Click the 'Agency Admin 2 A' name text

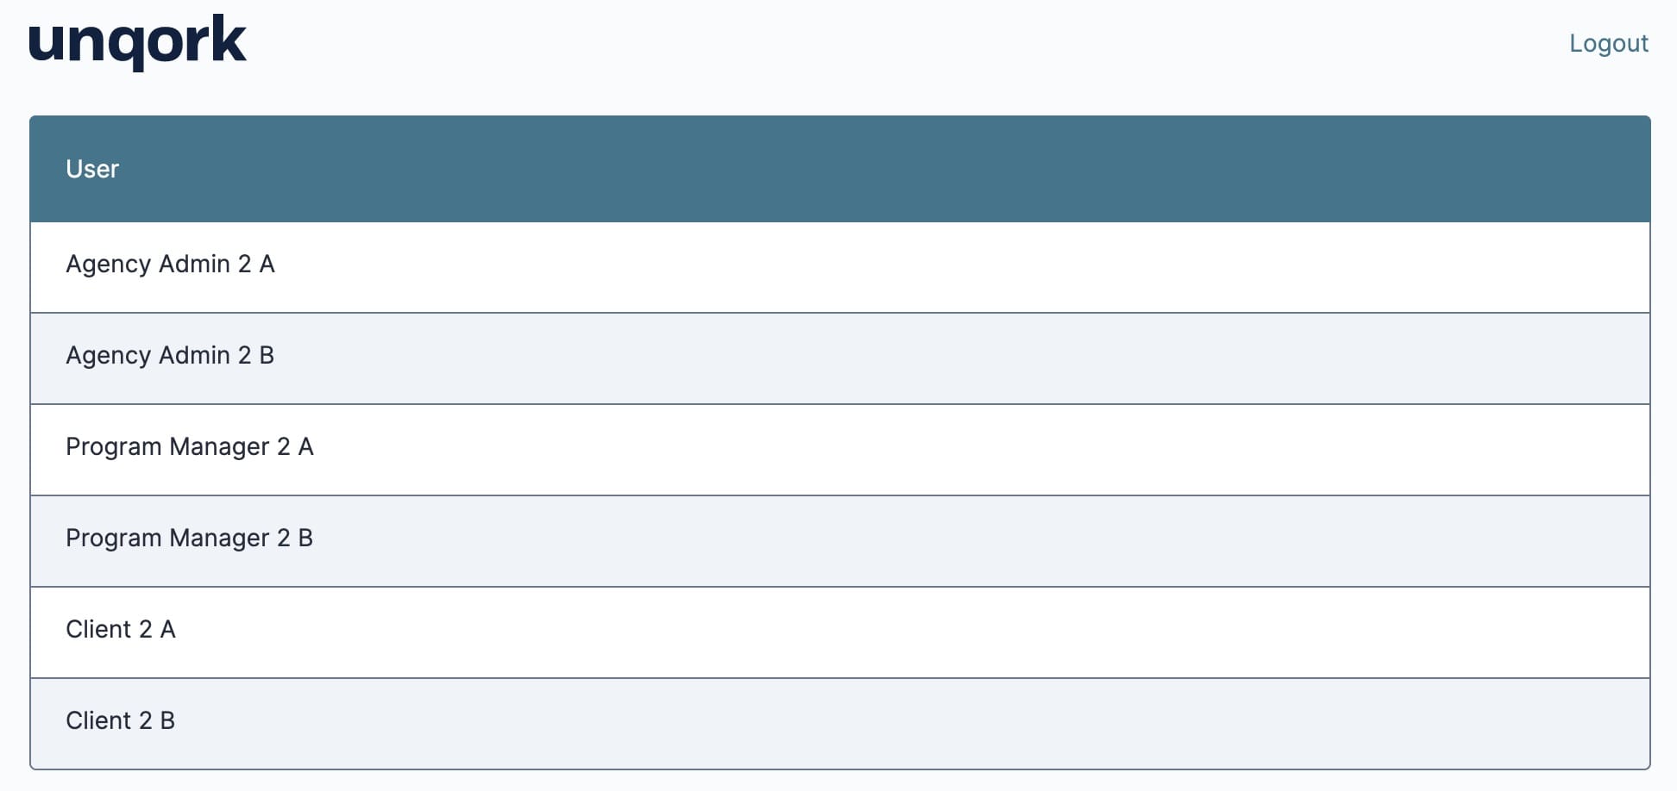tap(170, 265)
